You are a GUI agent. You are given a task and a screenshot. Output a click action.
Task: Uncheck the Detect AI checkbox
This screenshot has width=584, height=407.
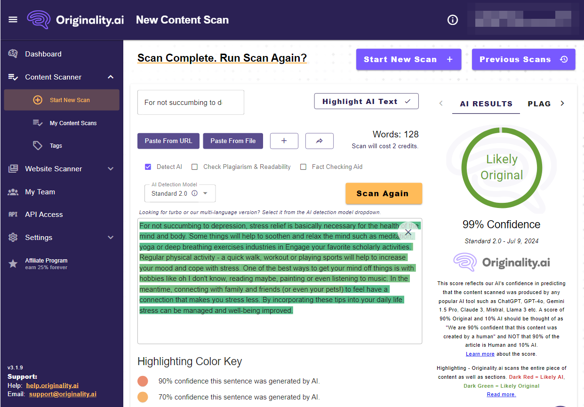[x=148, y=167]
